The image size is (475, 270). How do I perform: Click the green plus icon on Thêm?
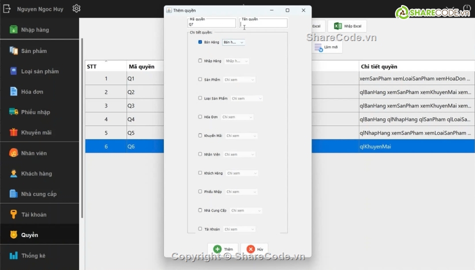[217, 249]
